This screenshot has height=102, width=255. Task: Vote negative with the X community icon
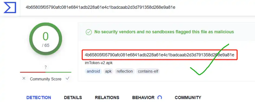24,79
